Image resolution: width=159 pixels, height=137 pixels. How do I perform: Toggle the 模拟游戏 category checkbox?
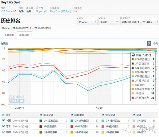point(103,115)
